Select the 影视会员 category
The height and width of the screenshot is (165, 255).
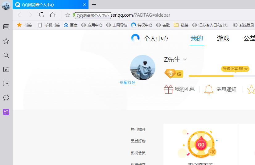coord(138,153)
